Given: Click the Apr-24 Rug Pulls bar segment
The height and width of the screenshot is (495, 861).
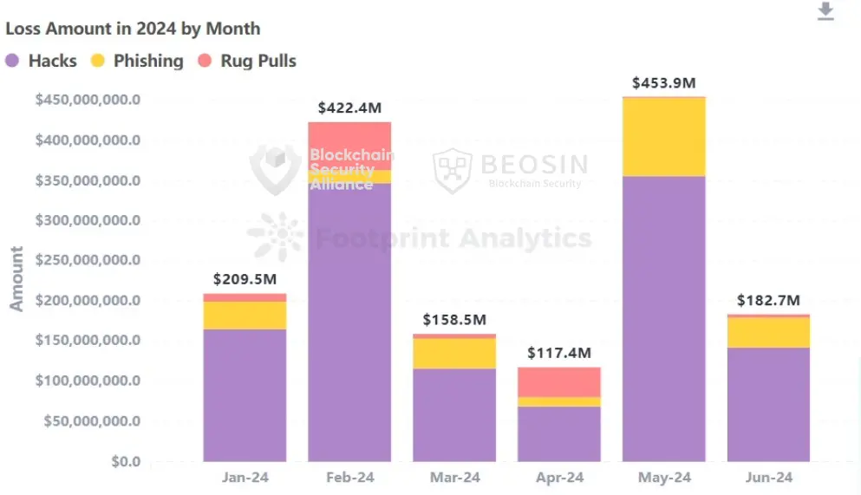Looking at the screenshot, I should click(559, 381).
